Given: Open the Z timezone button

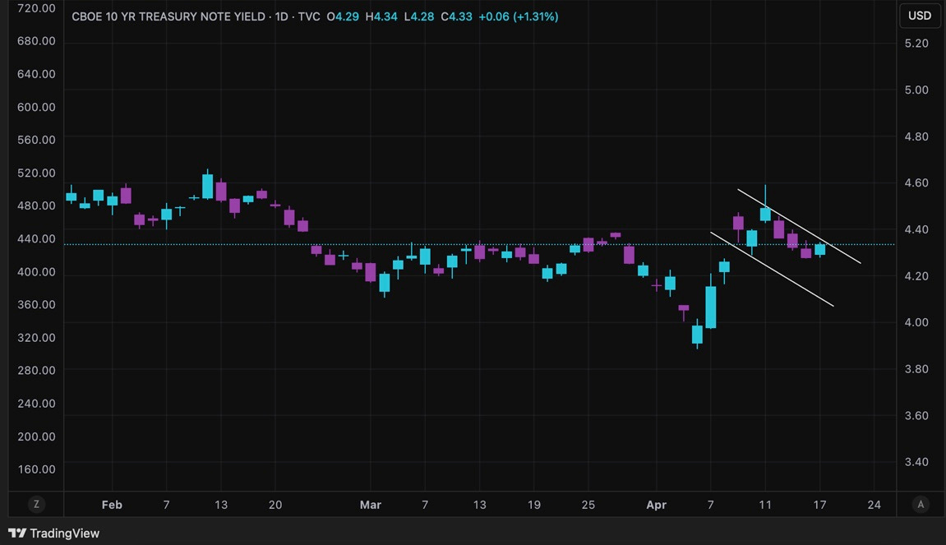Looking at the screenshot, I should pyautogui.click(x=36, y=505).
